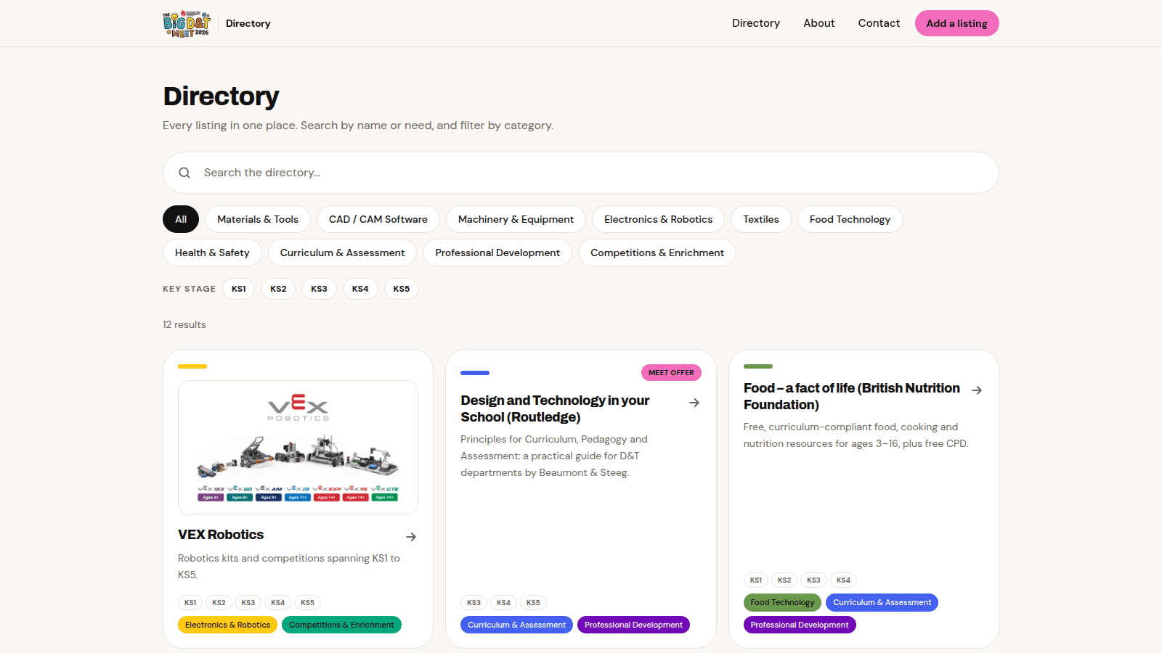Click blue Curriculum & Assessment tag on Routledge card
1162x653 pixels.
(516, 625)
